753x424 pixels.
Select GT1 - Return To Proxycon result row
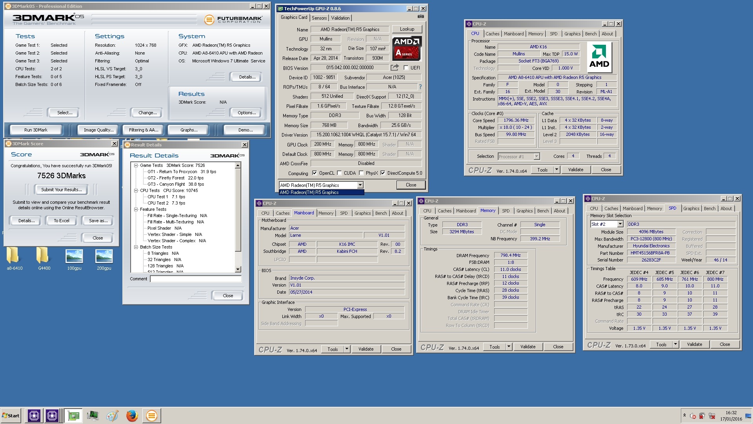point(182,172)
